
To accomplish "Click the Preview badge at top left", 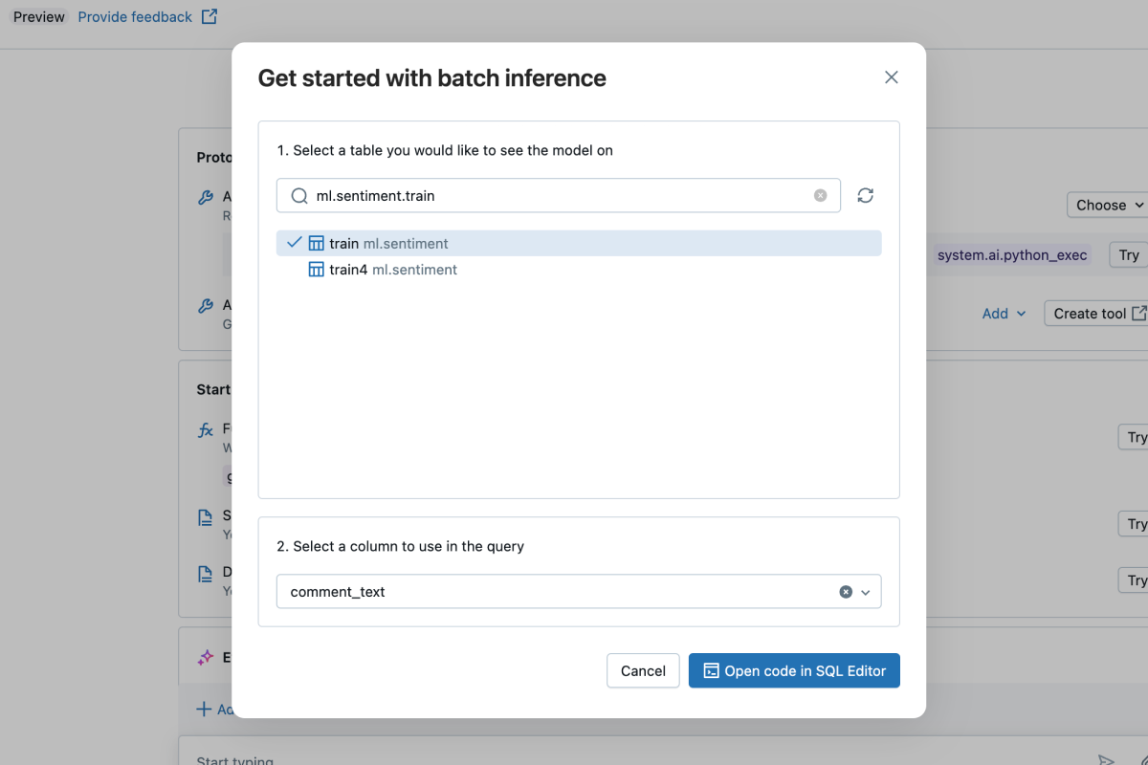I will pos(37,16).
